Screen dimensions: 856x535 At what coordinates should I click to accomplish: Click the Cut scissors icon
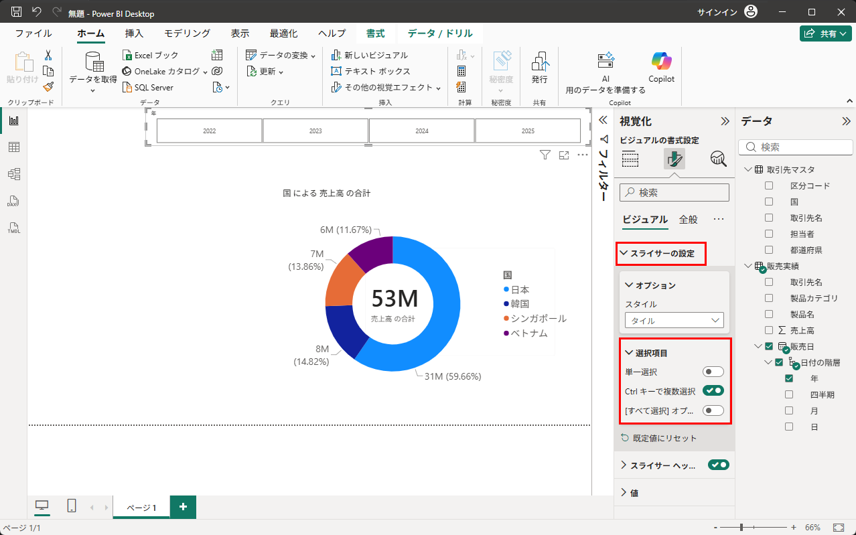pos(48,56)
